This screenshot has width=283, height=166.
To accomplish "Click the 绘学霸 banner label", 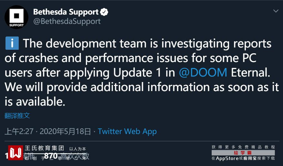I will coord(243,153).
